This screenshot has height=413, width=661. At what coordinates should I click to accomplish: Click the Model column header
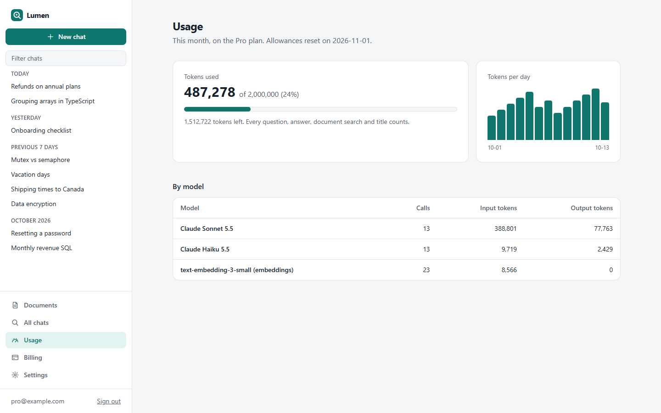[190, 208]
